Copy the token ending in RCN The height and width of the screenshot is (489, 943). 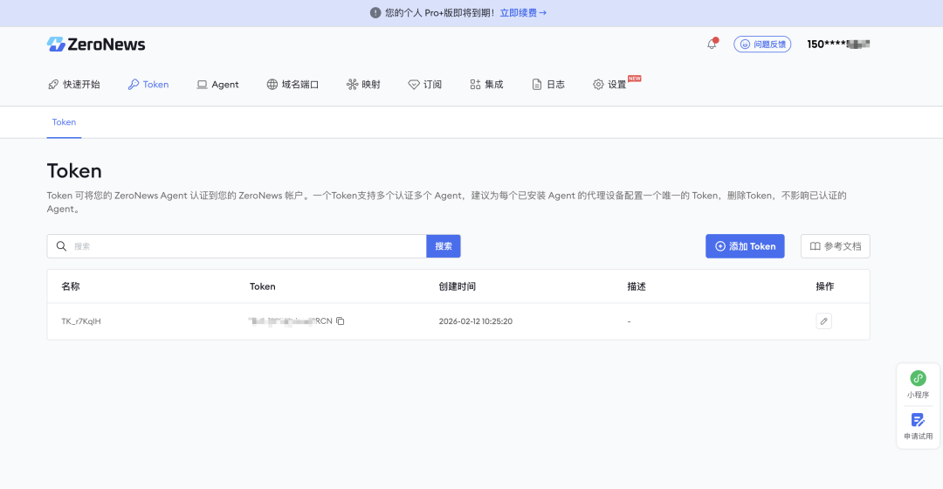coord(341,321)
